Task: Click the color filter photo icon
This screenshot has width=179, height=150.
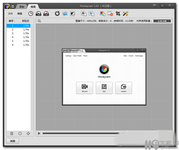Action: (x=103, y=14)
